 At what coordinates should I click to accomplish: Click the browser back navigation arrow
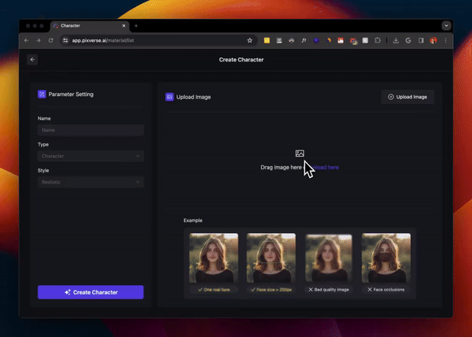[28, 40]
